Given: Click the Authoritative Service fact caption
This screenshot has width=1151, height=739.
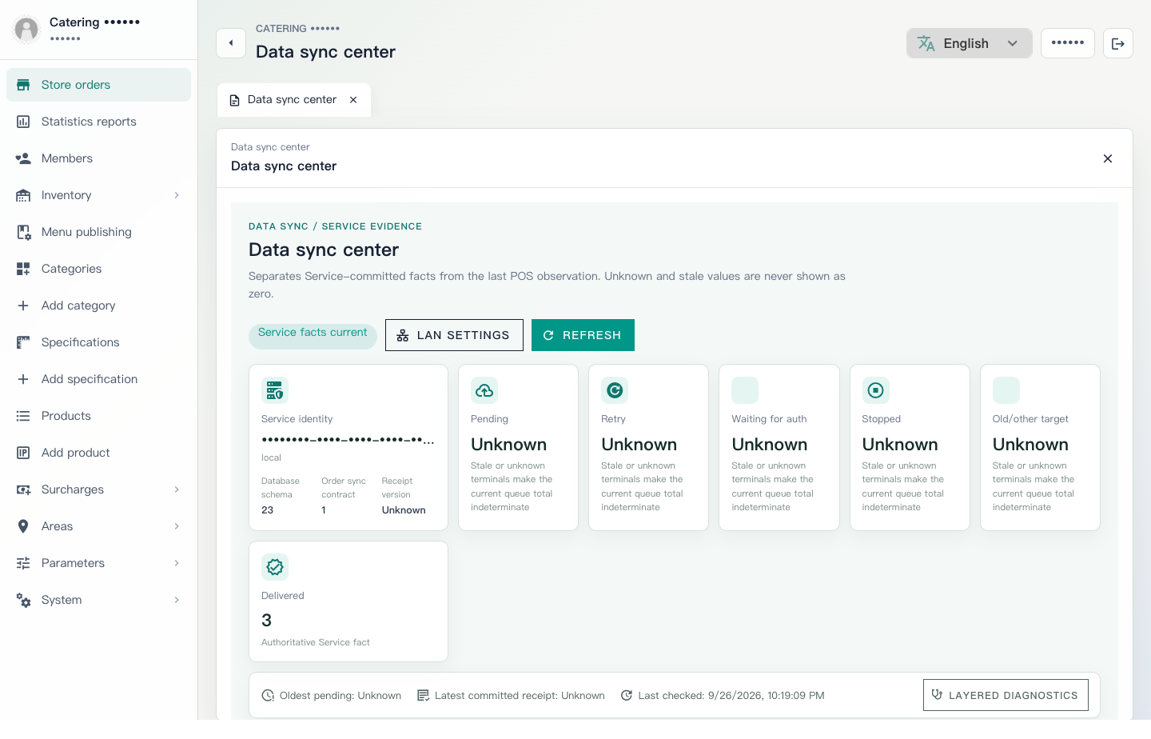Looking at the screenshot, I should [x=316, y=642].
